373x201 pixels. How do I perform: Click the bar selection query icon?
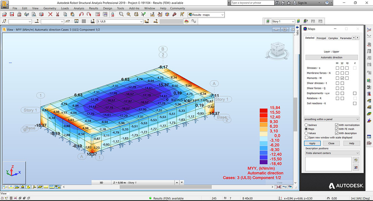pyautogui.click(x=37, y=21)
